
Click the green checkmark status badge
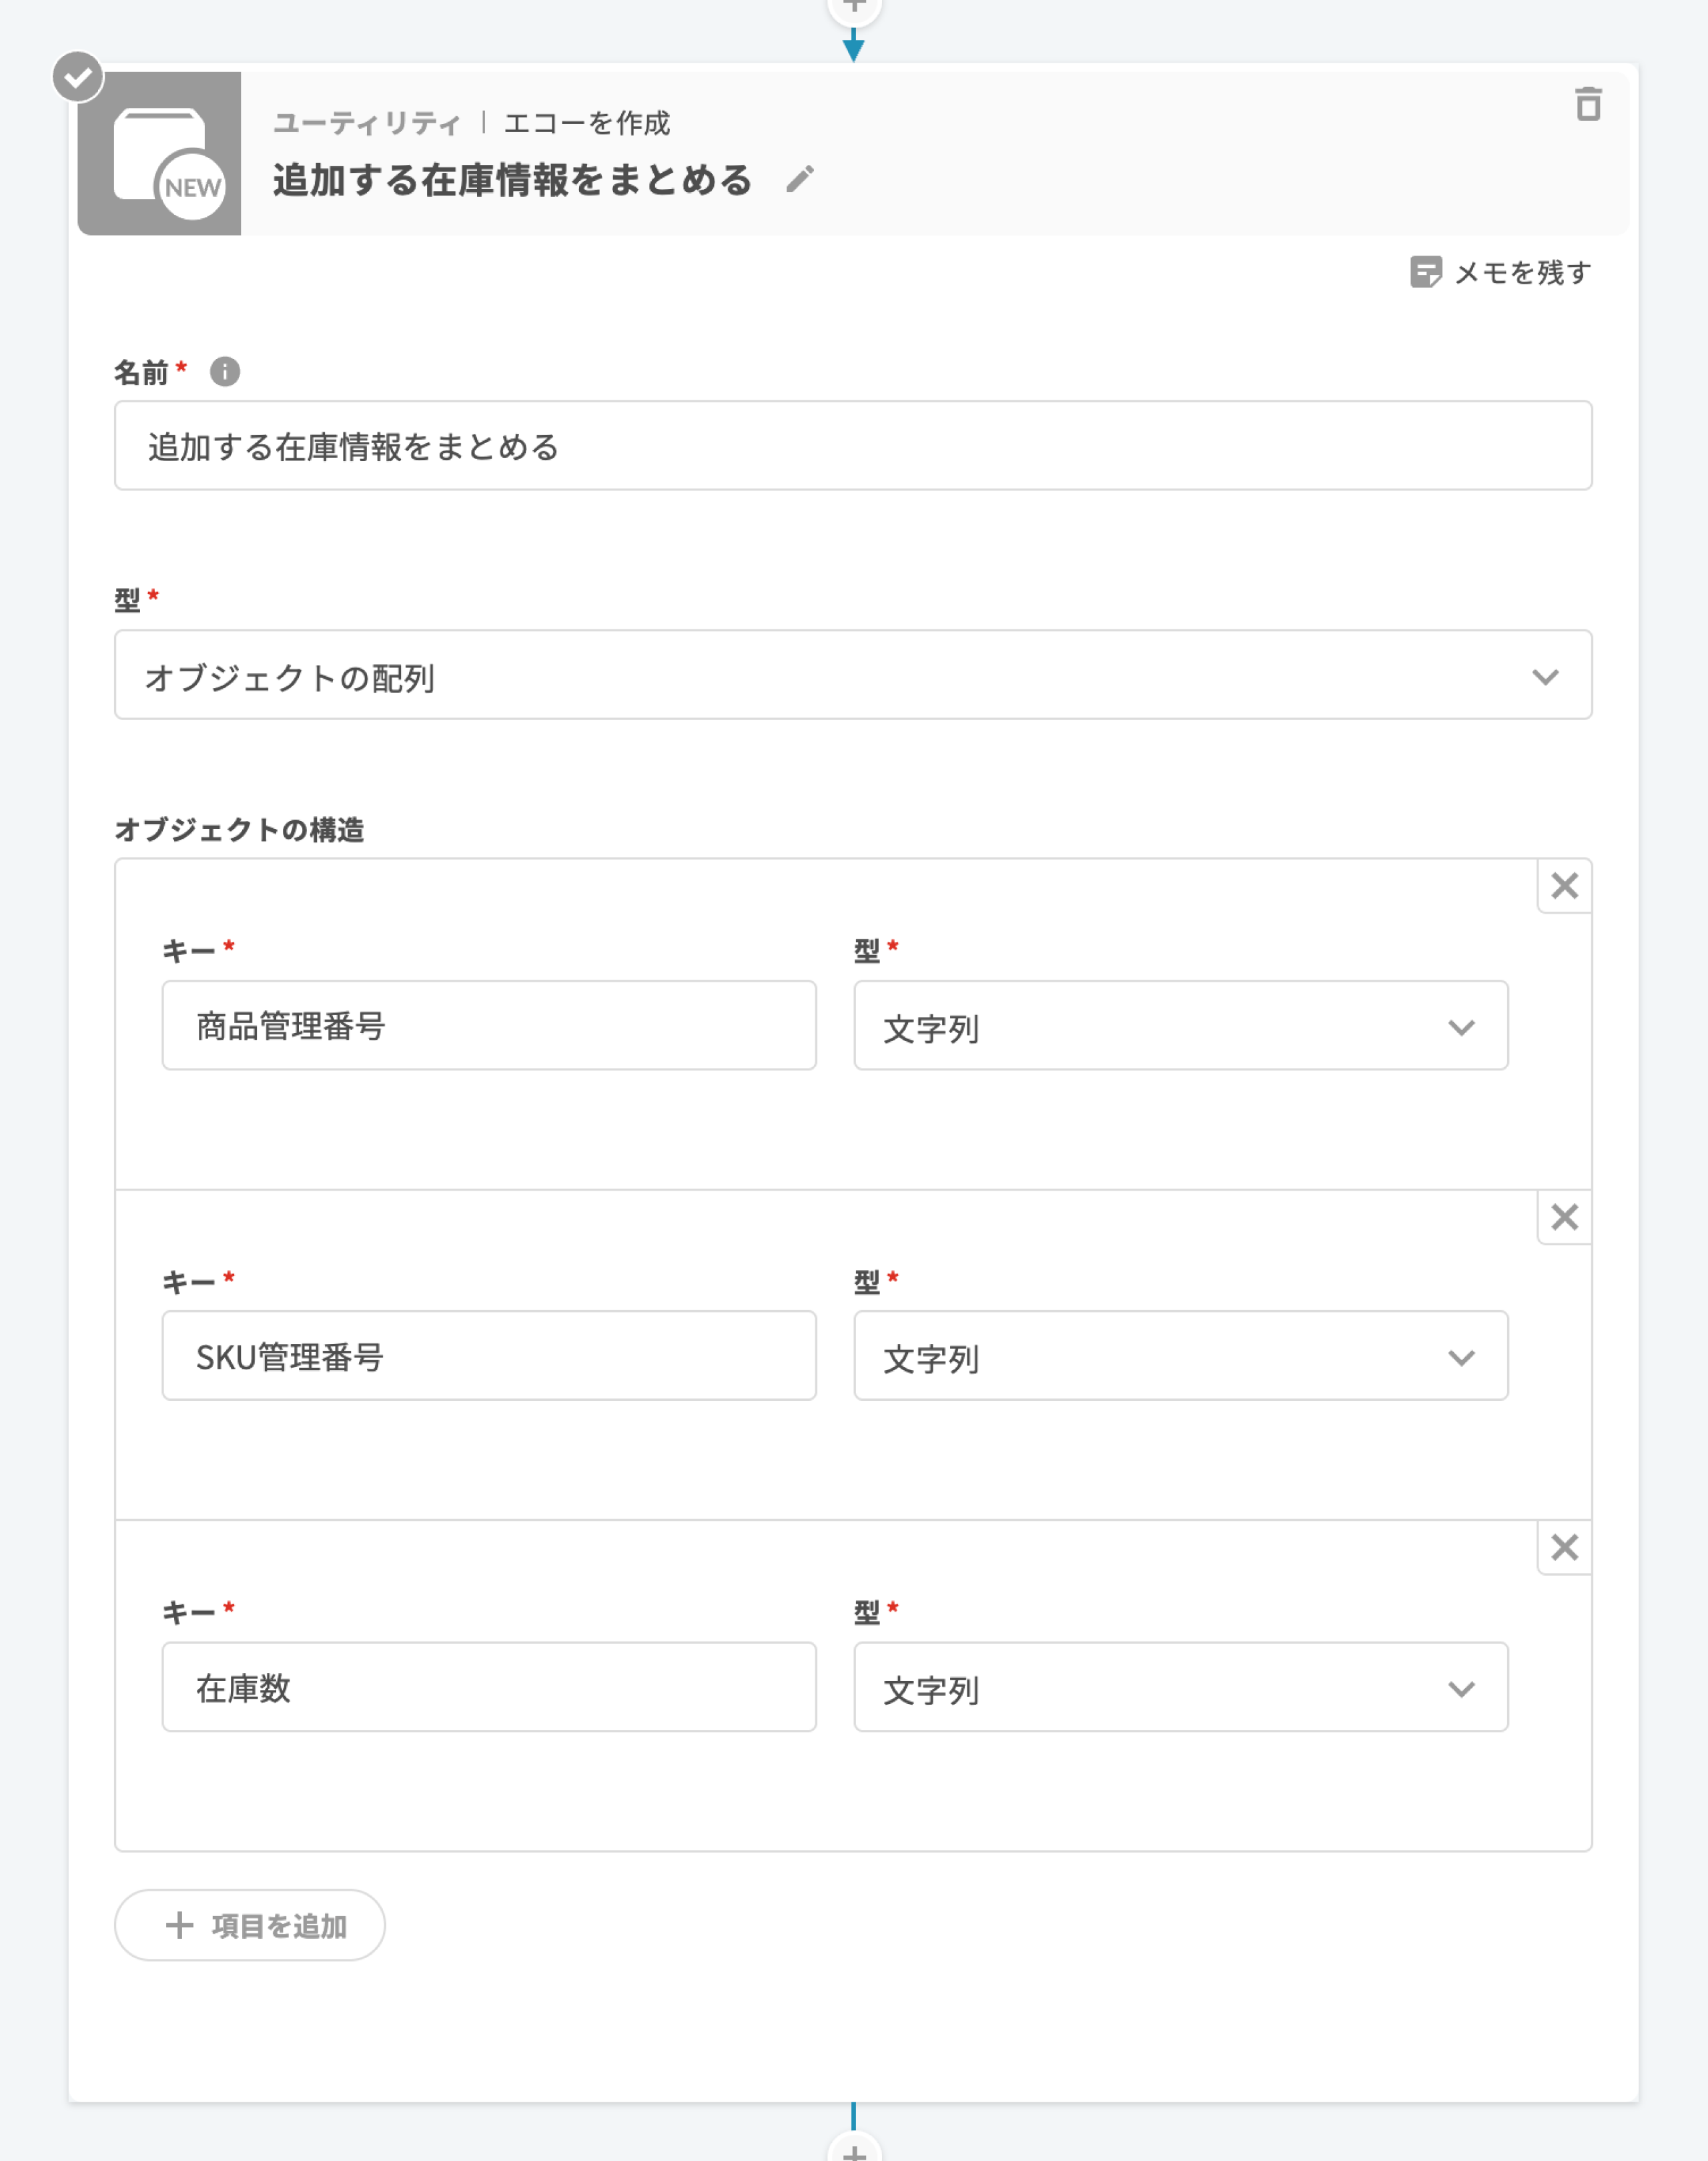[78, 77]
